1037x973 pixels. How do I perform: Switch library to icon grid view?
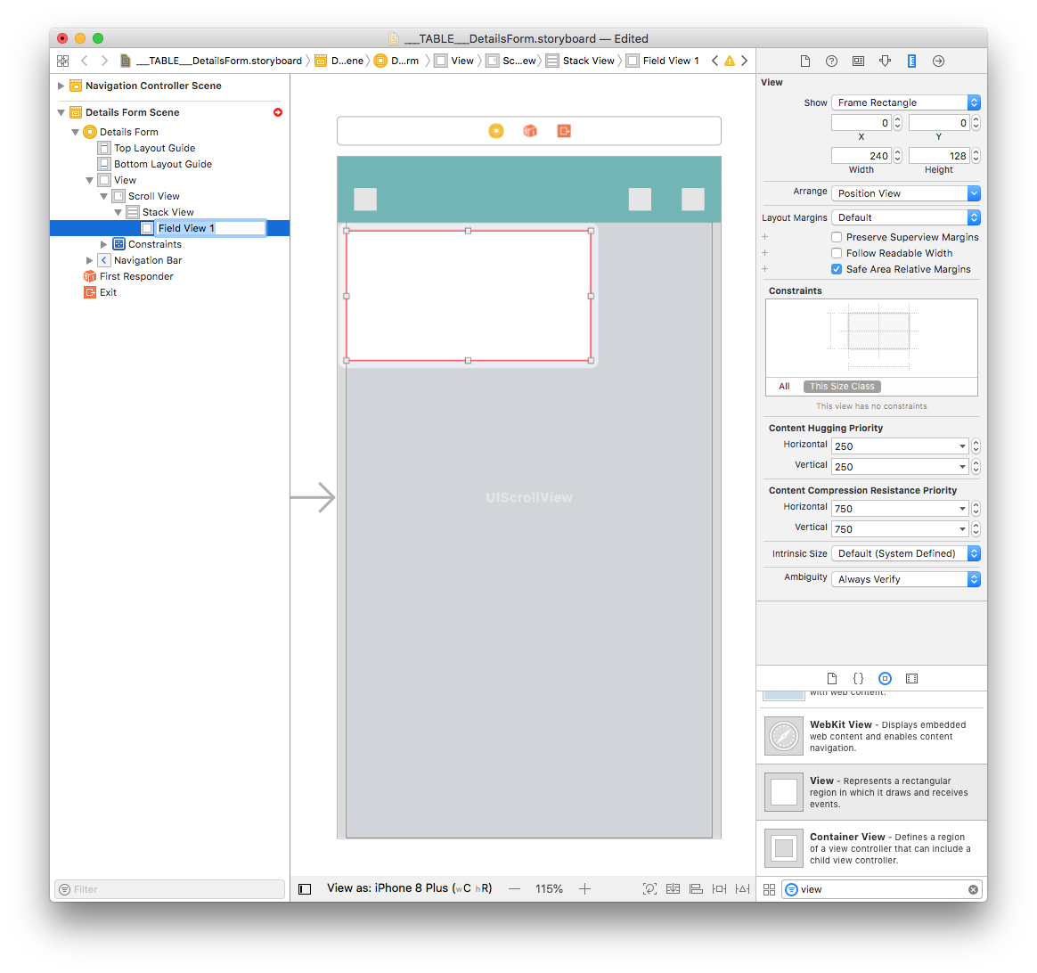tap(769, 889)
